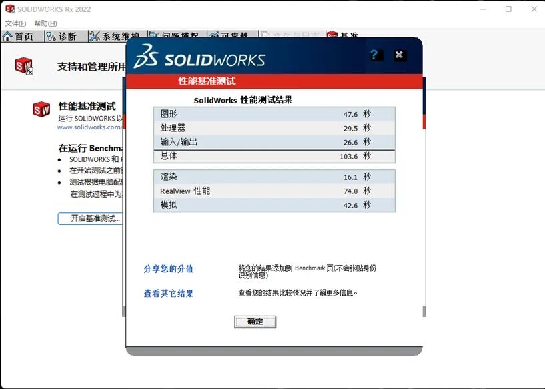Open the 帮助(H) menu
This screenshot has height=389, width=545.
[x=45, y=23]
